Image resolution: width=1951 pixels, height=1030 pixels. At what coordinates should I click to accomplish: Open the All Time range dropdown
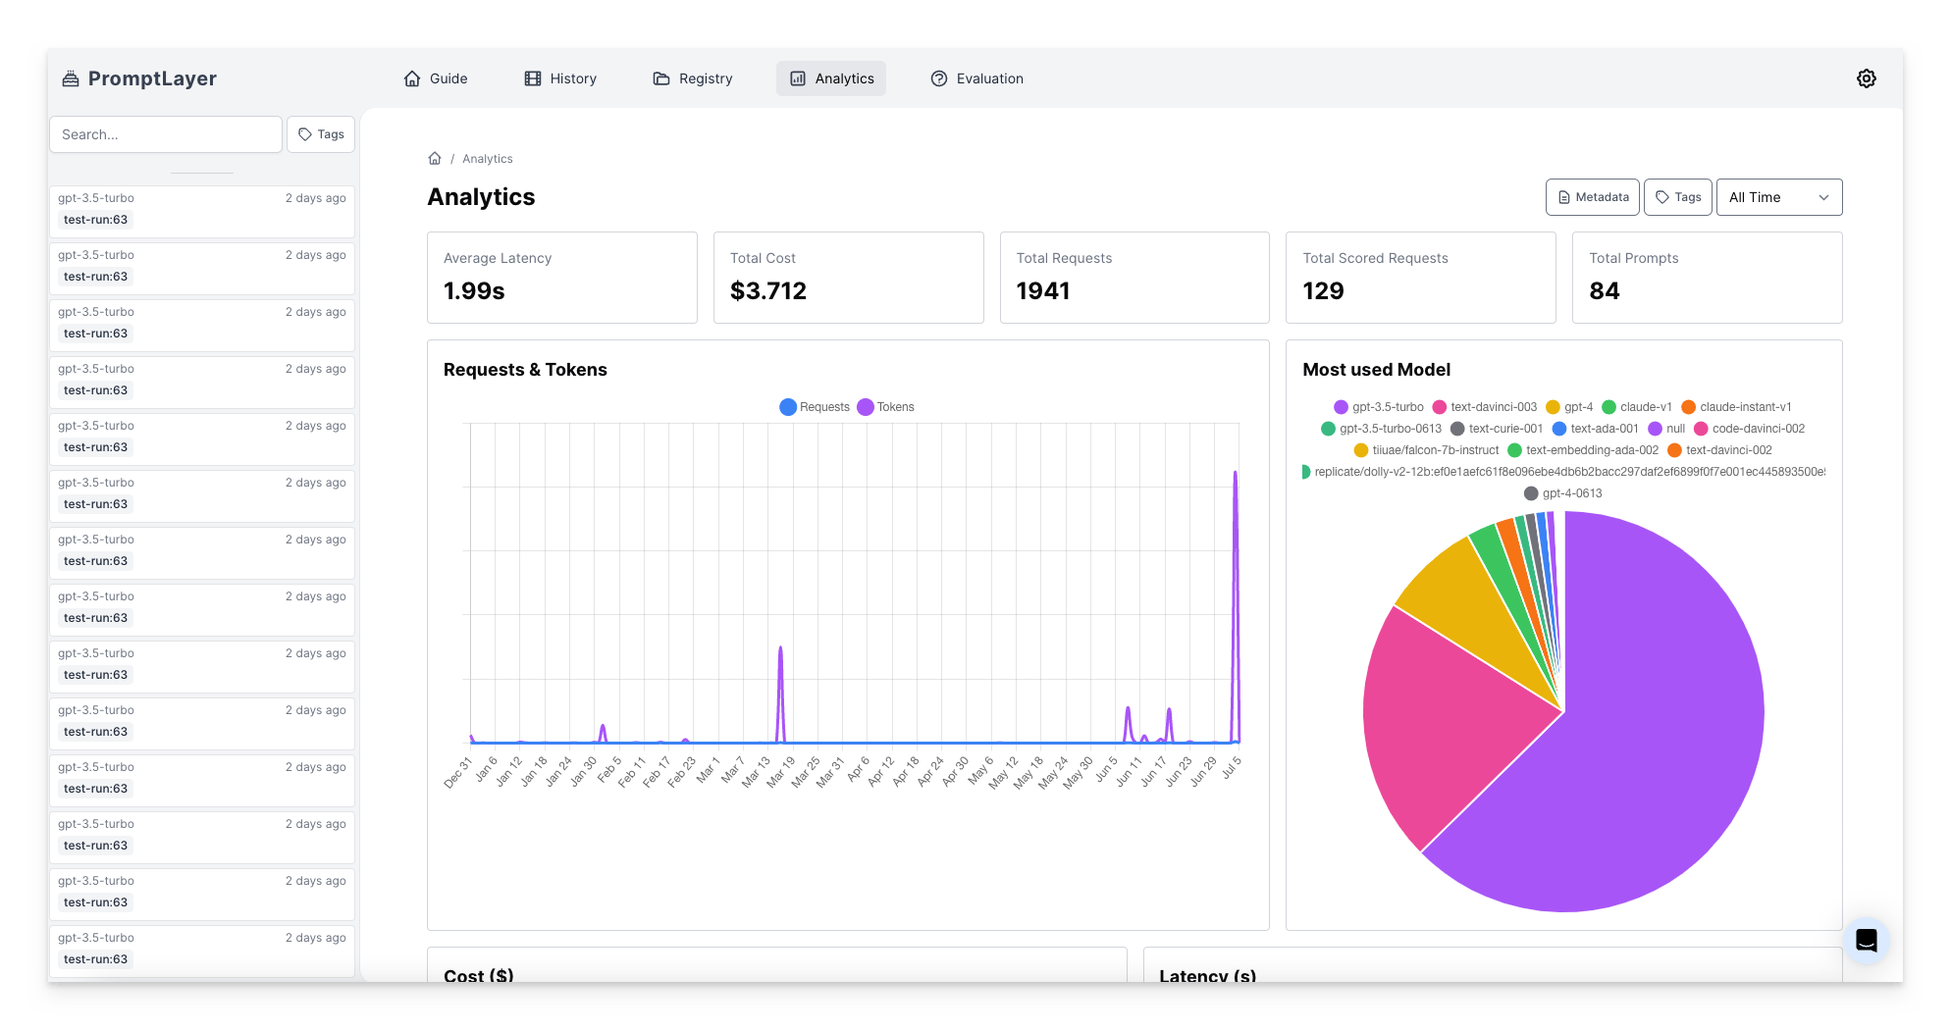(1779, 197)
